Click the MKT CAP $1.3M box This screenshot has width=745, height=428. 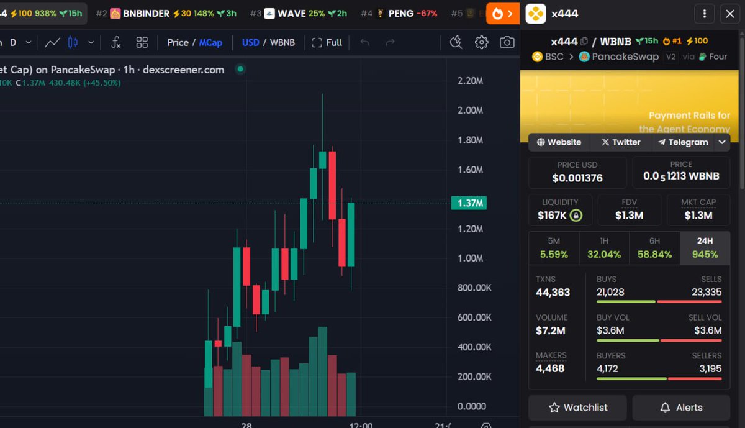click(x=698, y=210)
